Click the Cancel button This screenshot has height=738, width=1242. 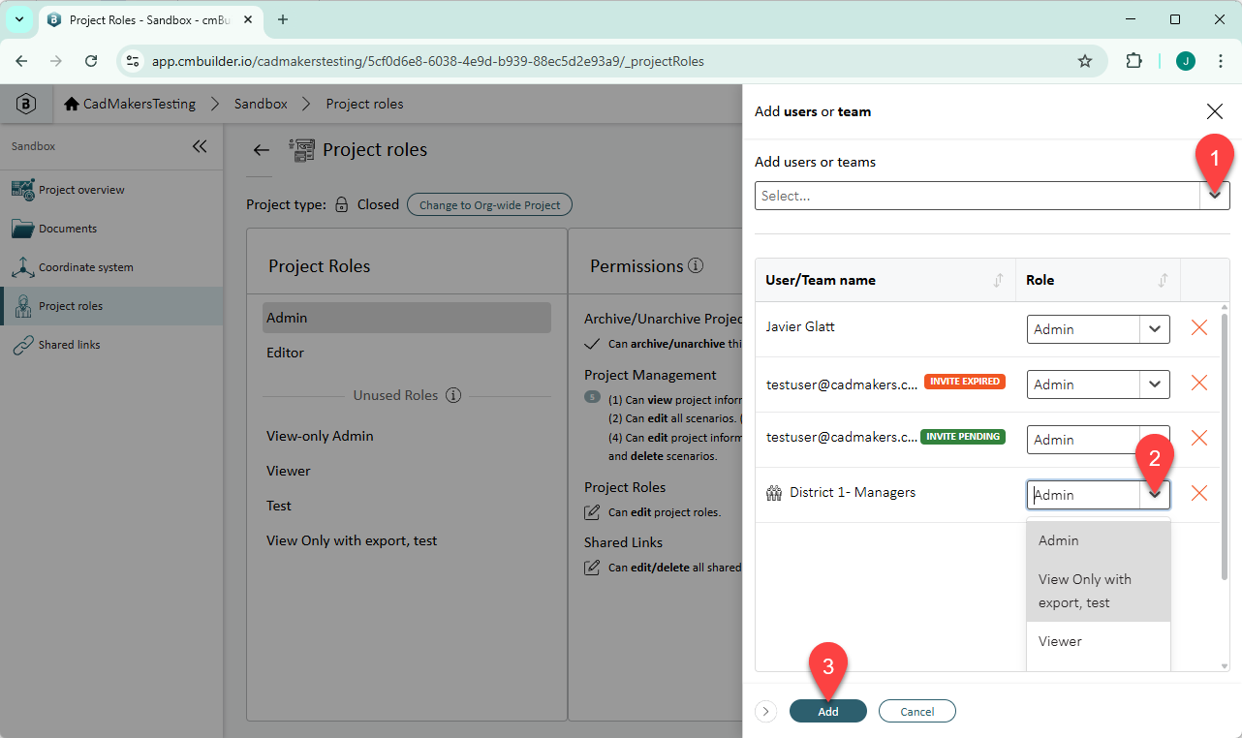(917, 711)
